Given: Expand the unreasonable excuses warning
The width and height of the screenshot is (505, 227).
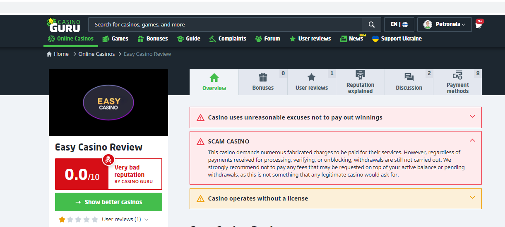Looking at the screenshot, I should [x=472, y=117].
